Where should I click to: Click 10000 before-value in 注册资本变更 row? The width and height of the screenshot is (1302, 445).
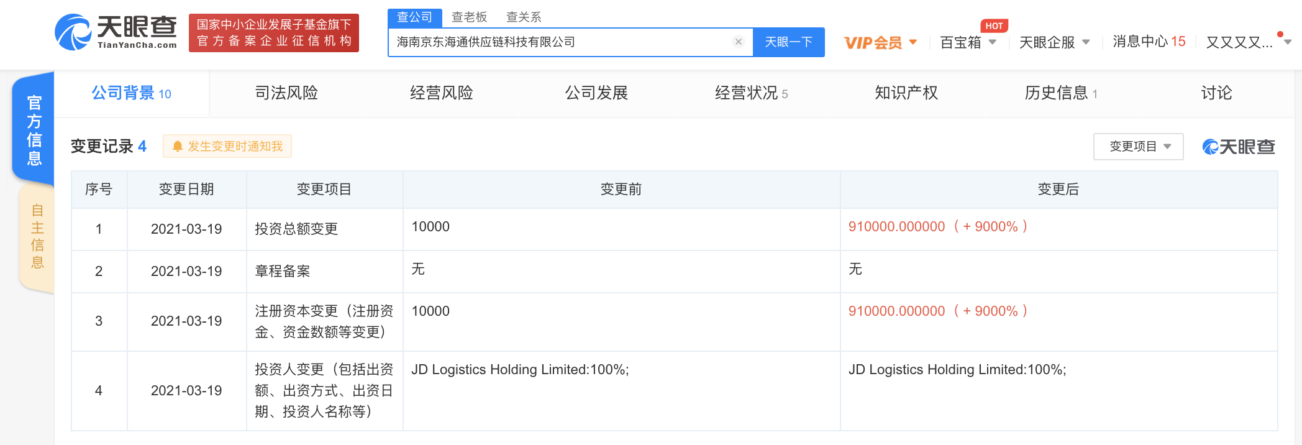(430, 311)
